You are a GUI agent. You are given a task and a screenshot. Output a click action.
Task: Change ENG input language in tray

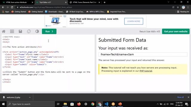(x=172, y=104)
